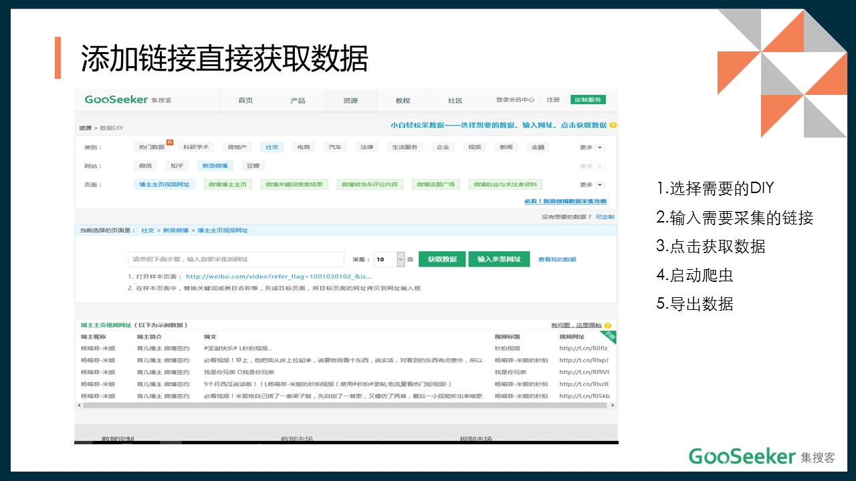Click 社交 in the current-page path
Screen dimensions: 856x481
tap(147, 230)
